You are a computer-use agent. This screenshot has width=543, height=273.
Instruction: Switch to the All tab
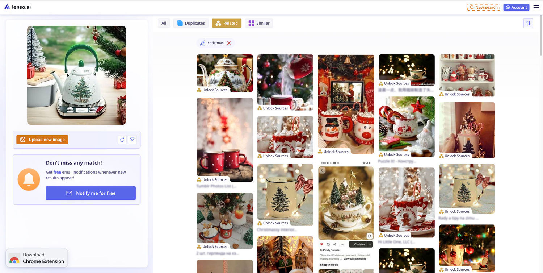[x=164, y=23]
